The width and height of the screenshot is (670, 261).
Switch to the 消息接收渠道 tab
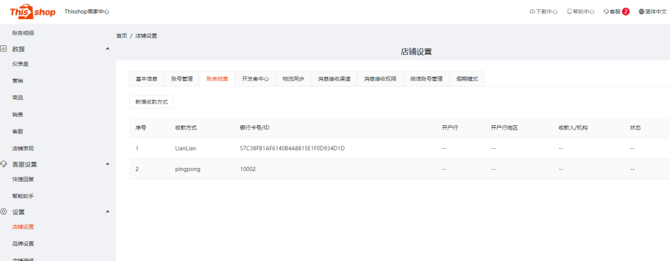[x=334, y=79]
